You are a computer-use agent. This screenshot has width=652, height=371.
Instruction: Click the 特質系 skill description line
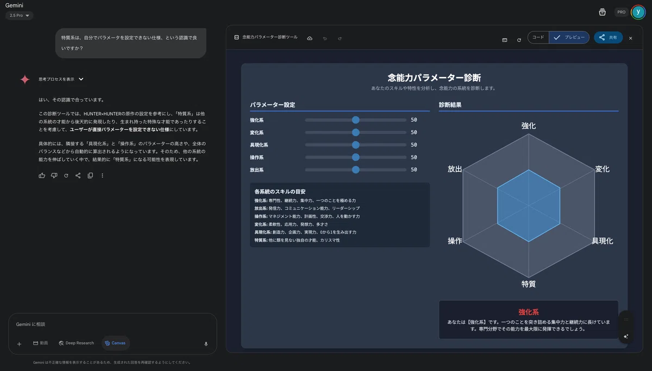click(x=297, y=240)
